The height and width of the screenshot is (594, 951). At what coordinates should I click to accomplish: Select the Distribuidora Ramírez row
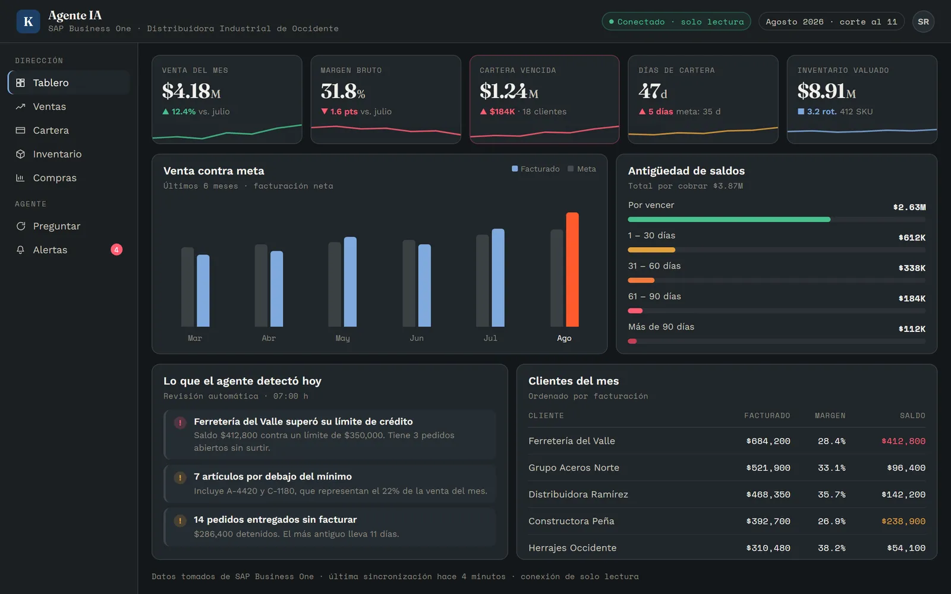click(727, 494)
